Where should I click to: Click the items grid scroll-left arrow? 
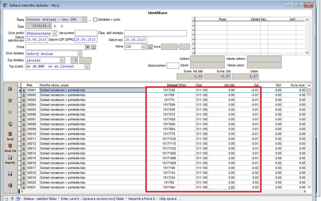click(22, 191)
